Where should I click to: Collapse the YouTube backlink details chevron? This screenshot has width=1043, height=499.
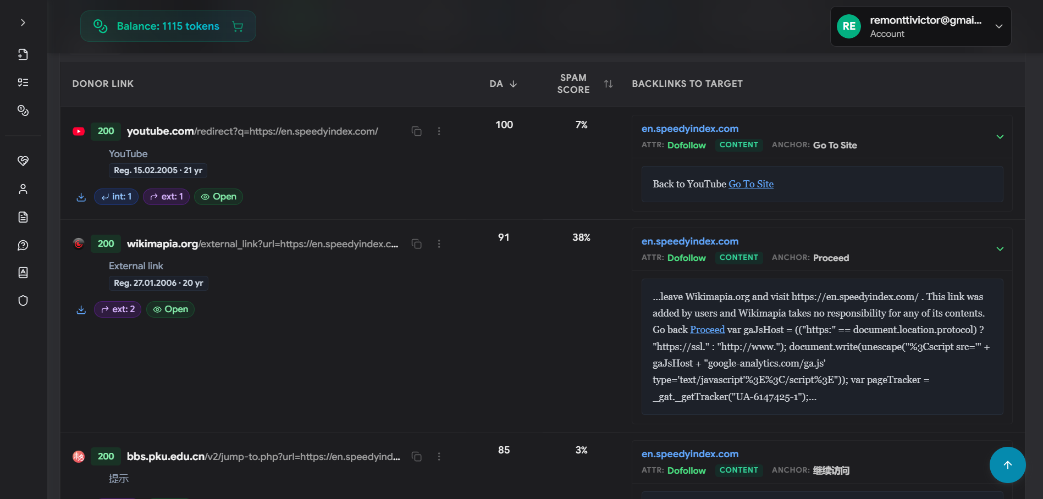[x=1000, y=137]
